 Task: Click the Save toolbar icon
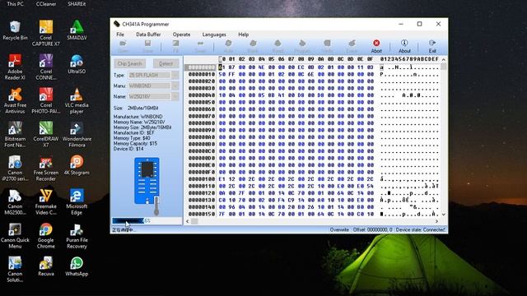point(147,46)
